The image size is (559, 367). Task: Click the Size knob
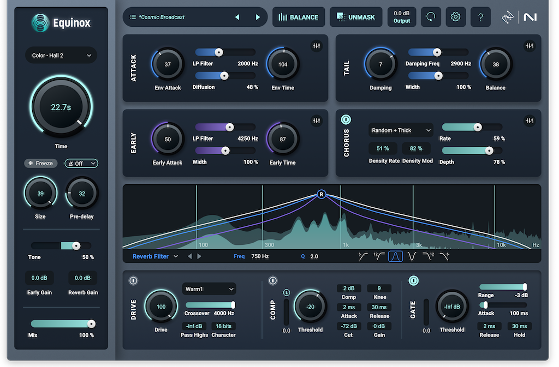click(40, 193)
